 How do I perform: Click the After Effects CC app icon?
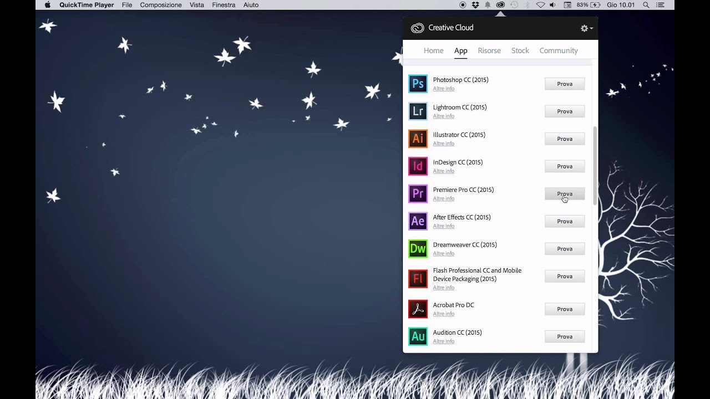pyautogui.click(x=418, y=221)
